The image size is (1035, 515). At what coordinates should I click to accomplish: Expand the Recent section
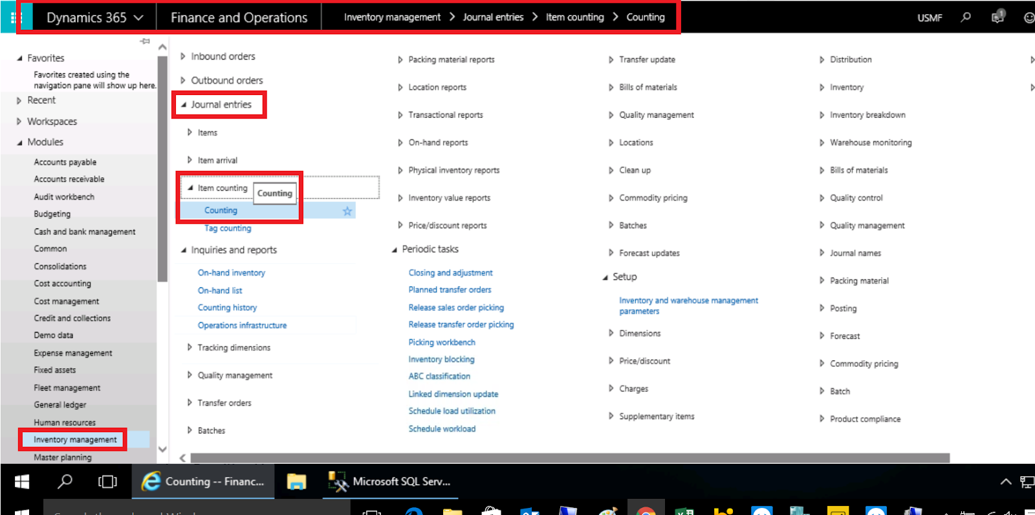[19, 100]
